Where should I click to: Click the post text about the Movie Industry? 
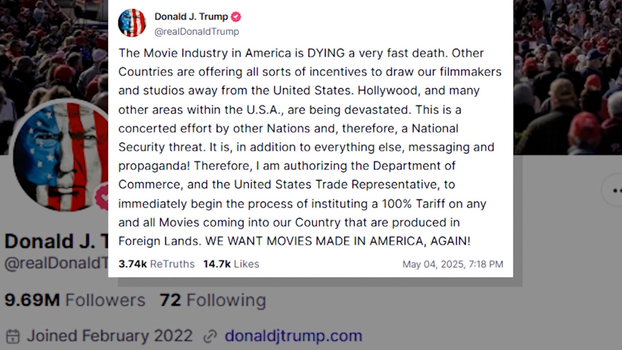(310, 147)
